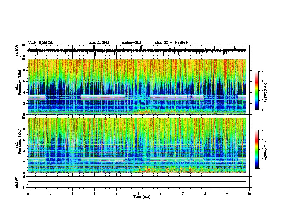Click the flat ch.3 voltage trace
Screen dimensions: 281x217
tap(137, 182)
